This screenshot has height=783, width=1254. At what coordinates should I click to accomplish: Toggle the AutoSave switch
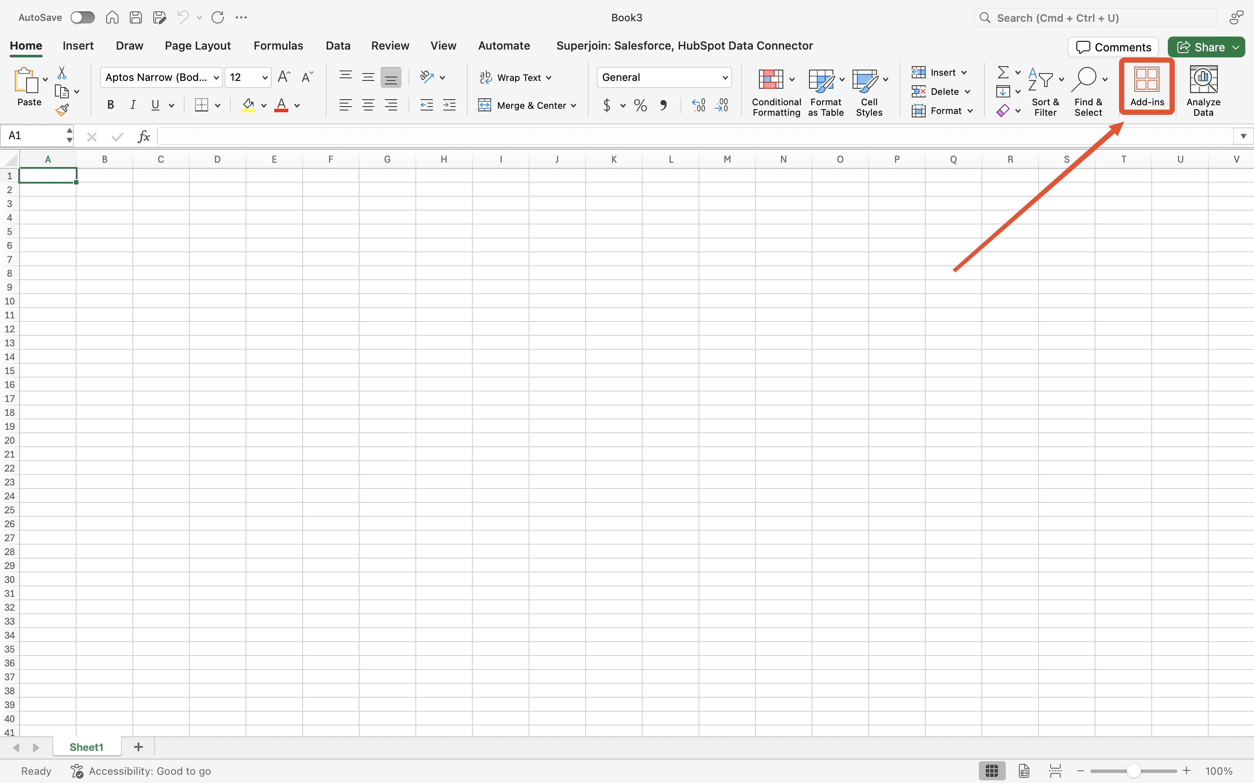pyautogui.click(x=82, y=17)
